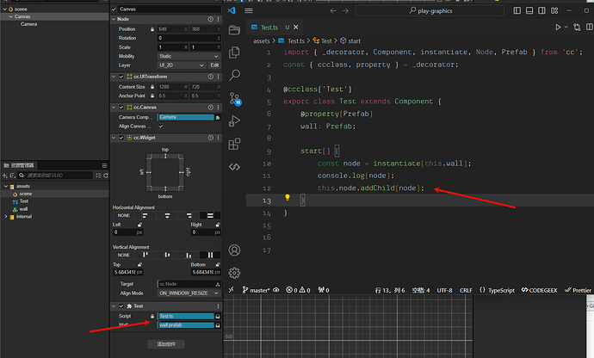Click the lightbulb code action on line 13
This screenshot has width=594, height=358.
click(288, 198)
